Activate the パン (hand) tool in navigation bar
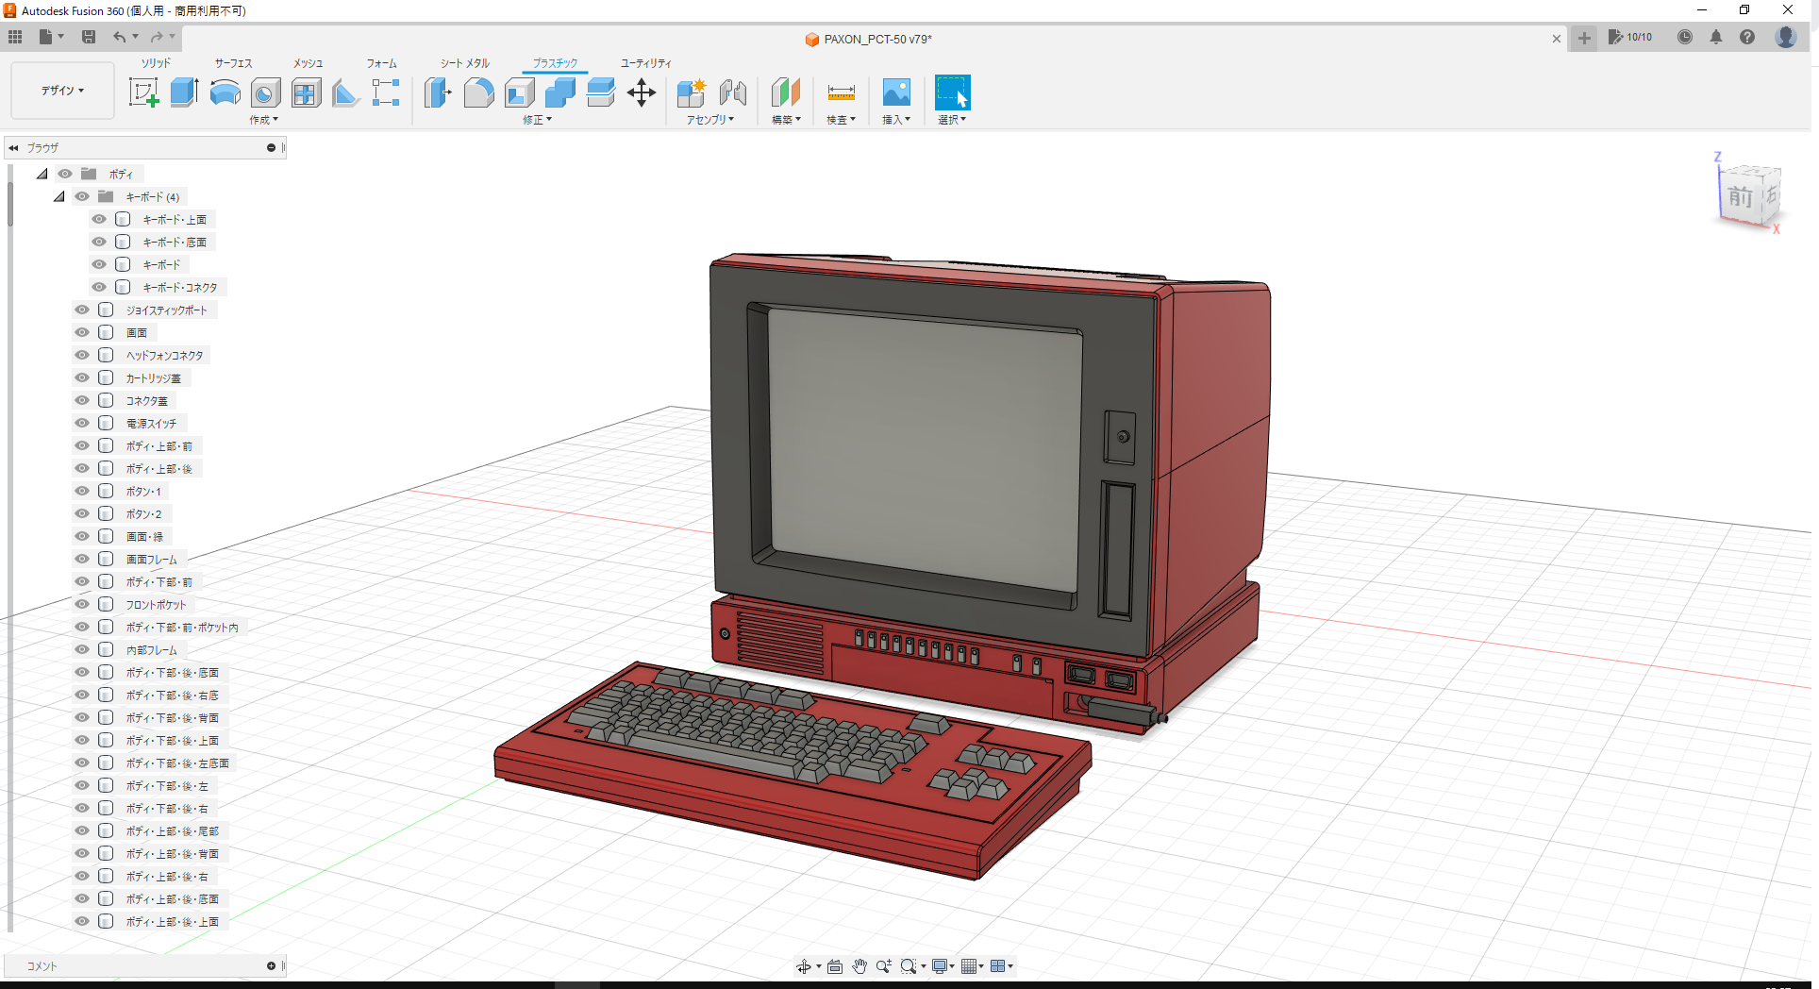The height and width of the screenshot is (989, 1819). point(859,965)
